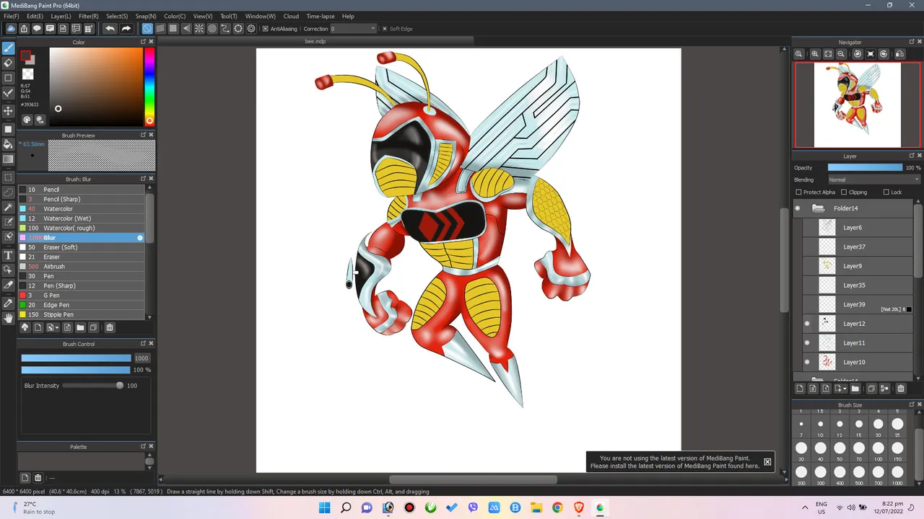
Task: Hide Layer10 visibility dot
Action: (x=807, y=362)
